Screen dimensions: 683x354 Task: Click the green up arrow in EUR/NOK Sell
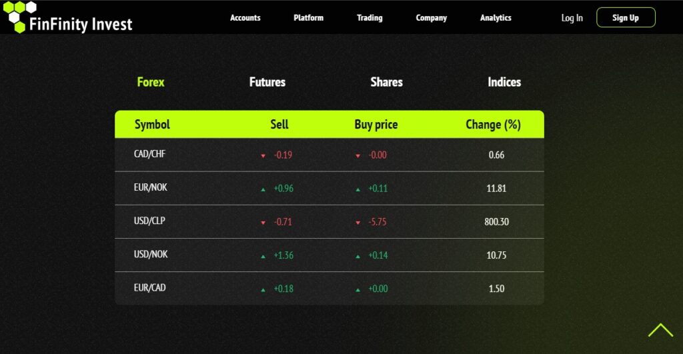pos(263,189)
